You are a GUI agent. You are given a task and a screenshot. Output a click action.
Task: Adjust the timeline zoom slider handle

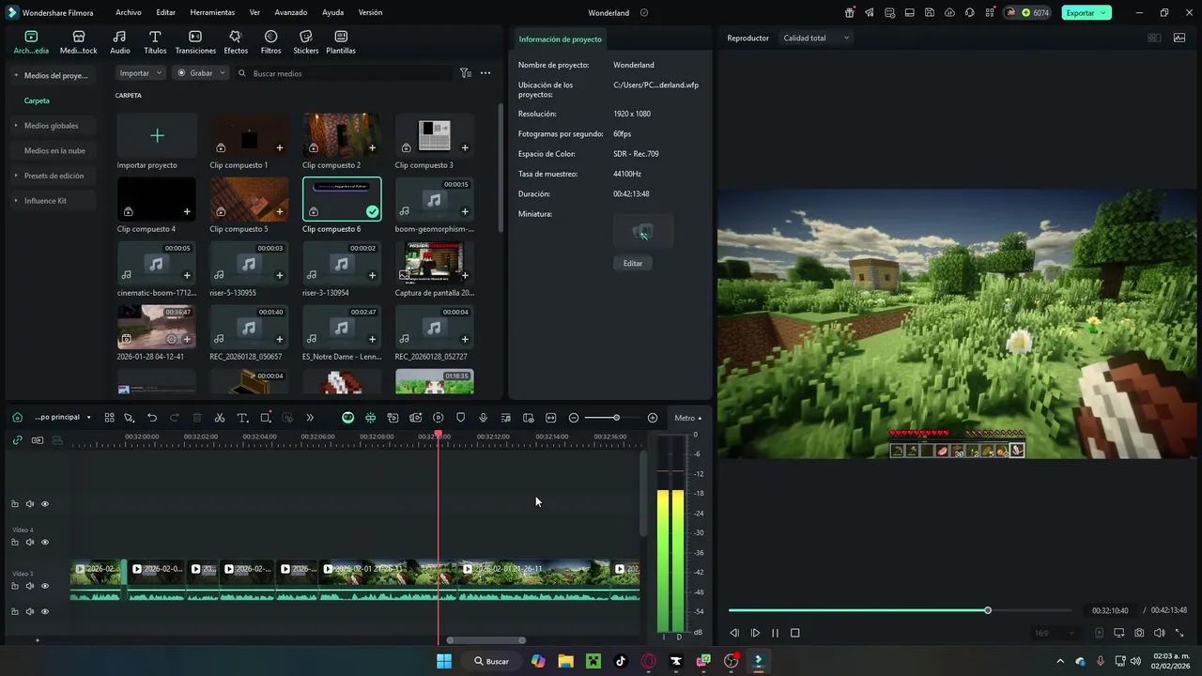pyautogui.click(x=616, y=418)
